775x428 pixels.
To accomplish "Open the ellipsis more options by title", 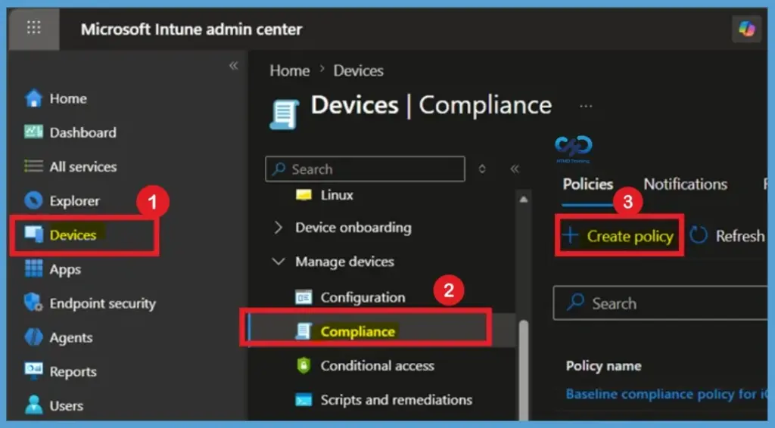I will click(586, 106).
